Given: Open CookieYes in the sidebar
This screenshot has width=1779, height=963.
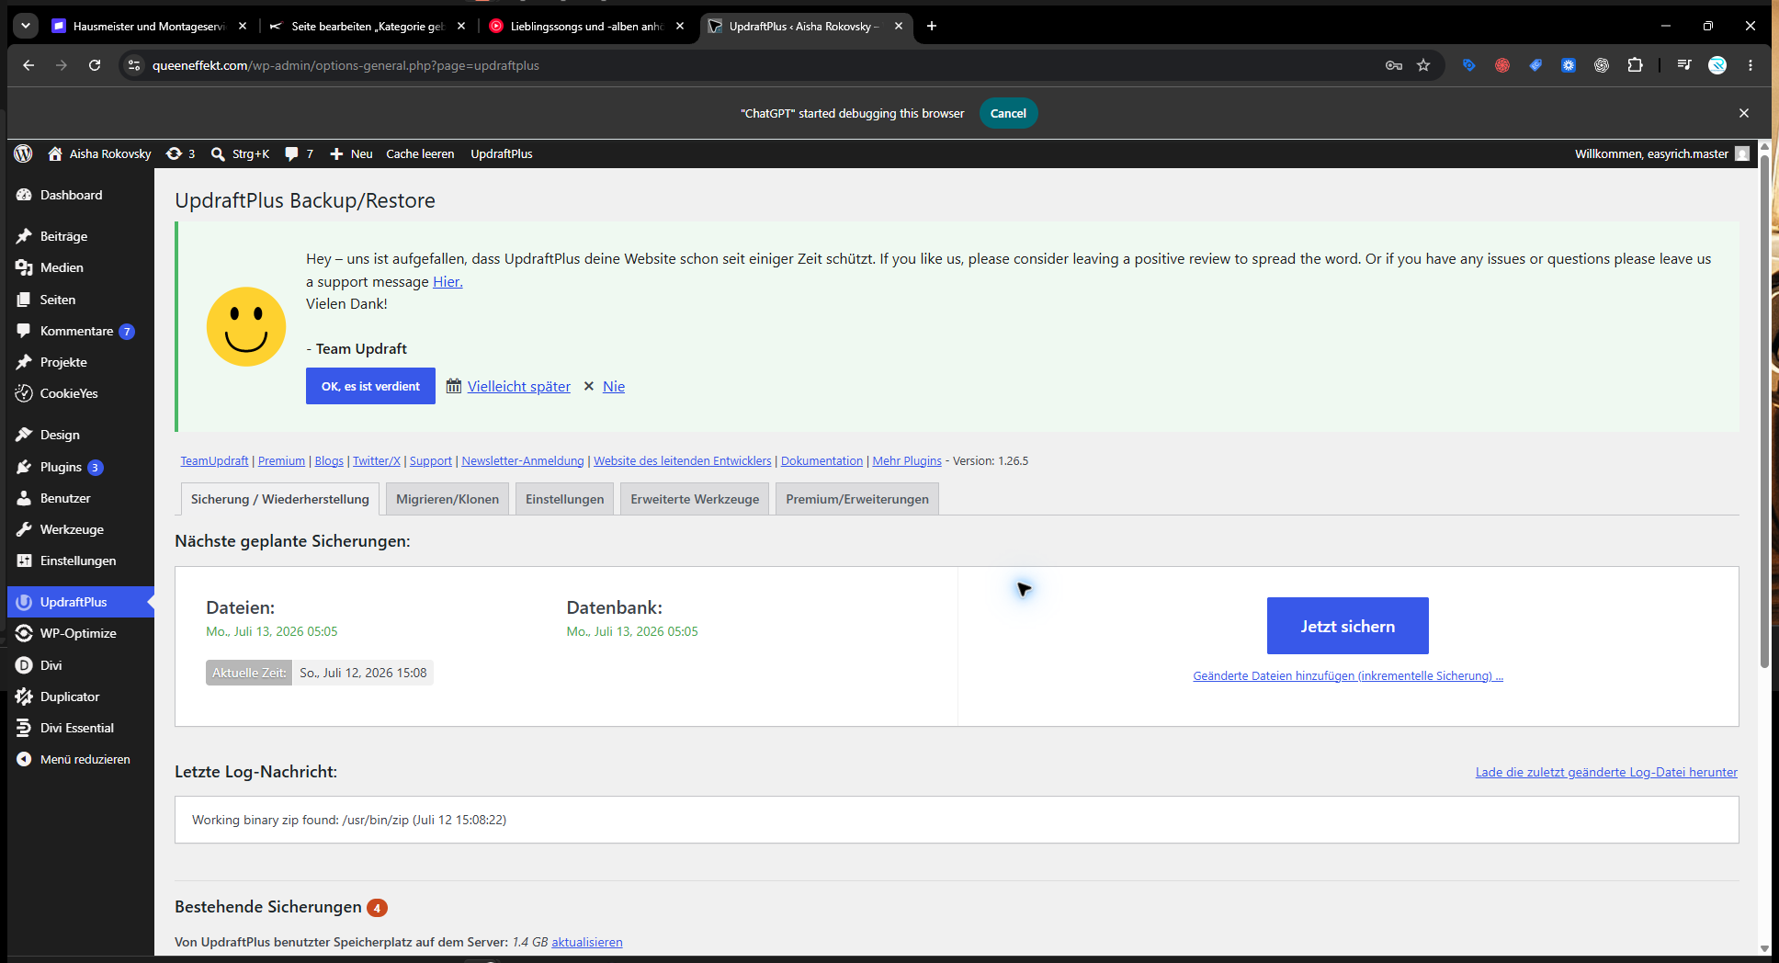Looking at the screenshot, I should [69, 393].
